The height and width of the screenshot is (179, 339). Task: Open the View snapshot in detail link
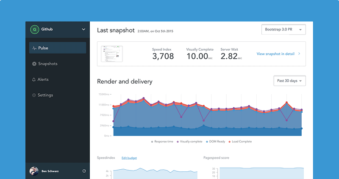pos(275,54)
